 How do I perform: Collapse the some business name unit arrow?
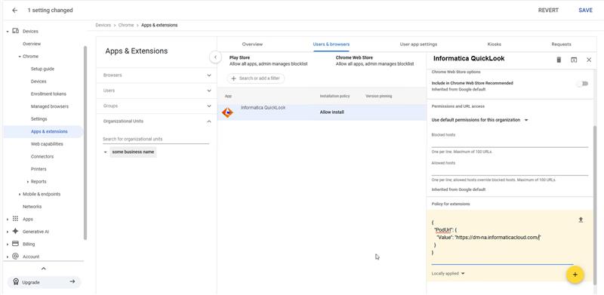pyautogui.click(x=105, y=152)
